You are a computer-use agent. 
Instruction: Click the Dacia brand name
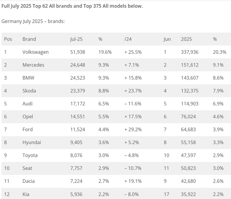(29, 181)
